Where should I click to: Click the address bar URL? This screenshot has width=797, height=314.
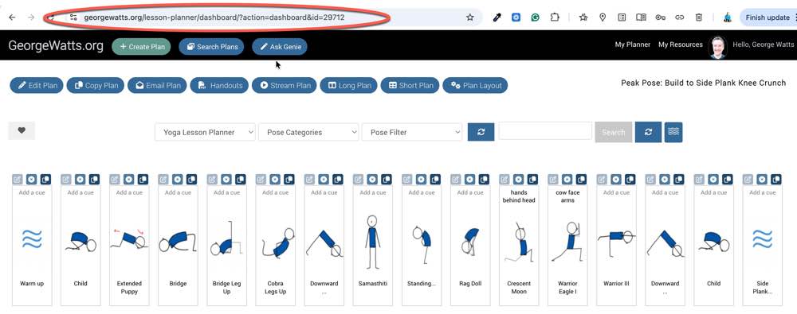214,17
